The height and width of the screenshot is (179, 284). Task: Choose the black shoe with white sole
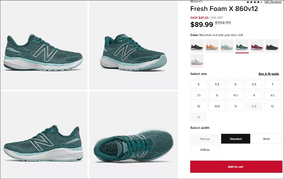[197, 46]
